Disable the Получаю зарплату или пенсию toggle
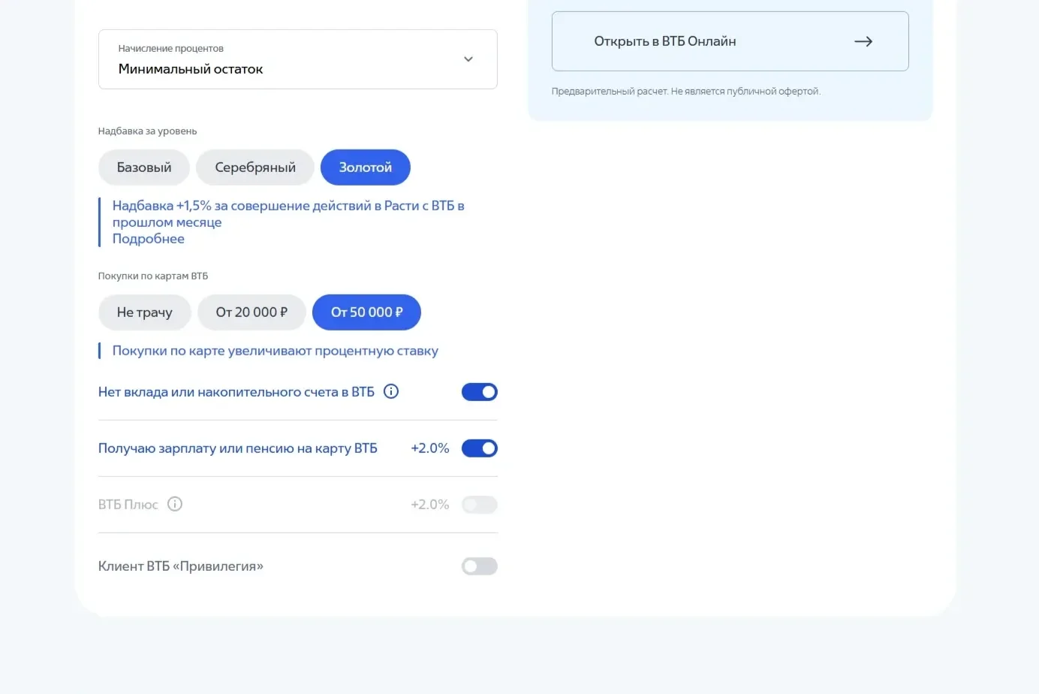1039x694 pixels. [x=480, y=448]
